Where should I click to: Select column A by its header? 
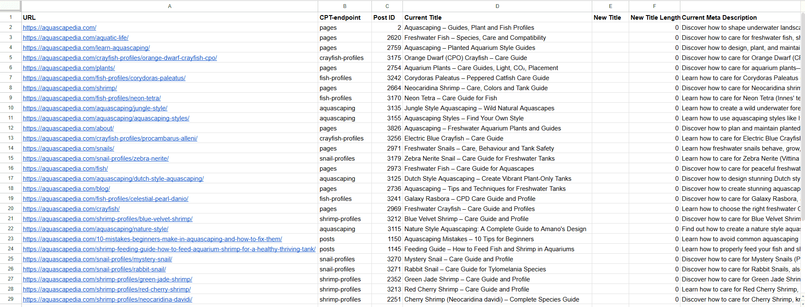point(170,6)
